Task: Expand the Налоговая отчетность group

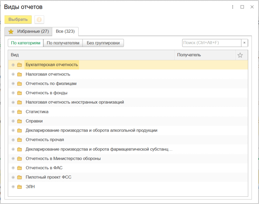Action: (13, 74)
